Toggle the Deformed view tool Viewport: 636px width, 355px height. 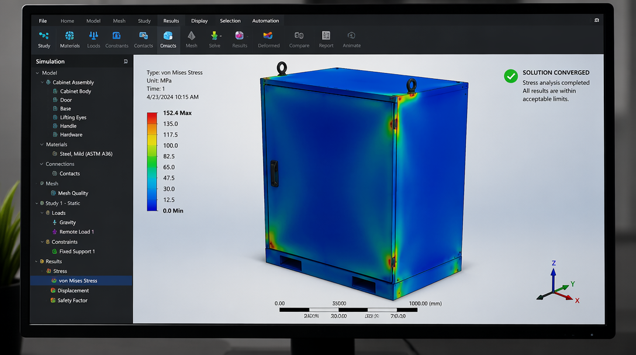tap(268, 40)
